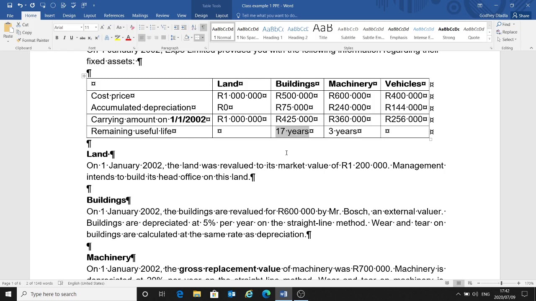536x301 pixels.
Task: Open the Select dropdown in Editing
Action: [507, 40]
